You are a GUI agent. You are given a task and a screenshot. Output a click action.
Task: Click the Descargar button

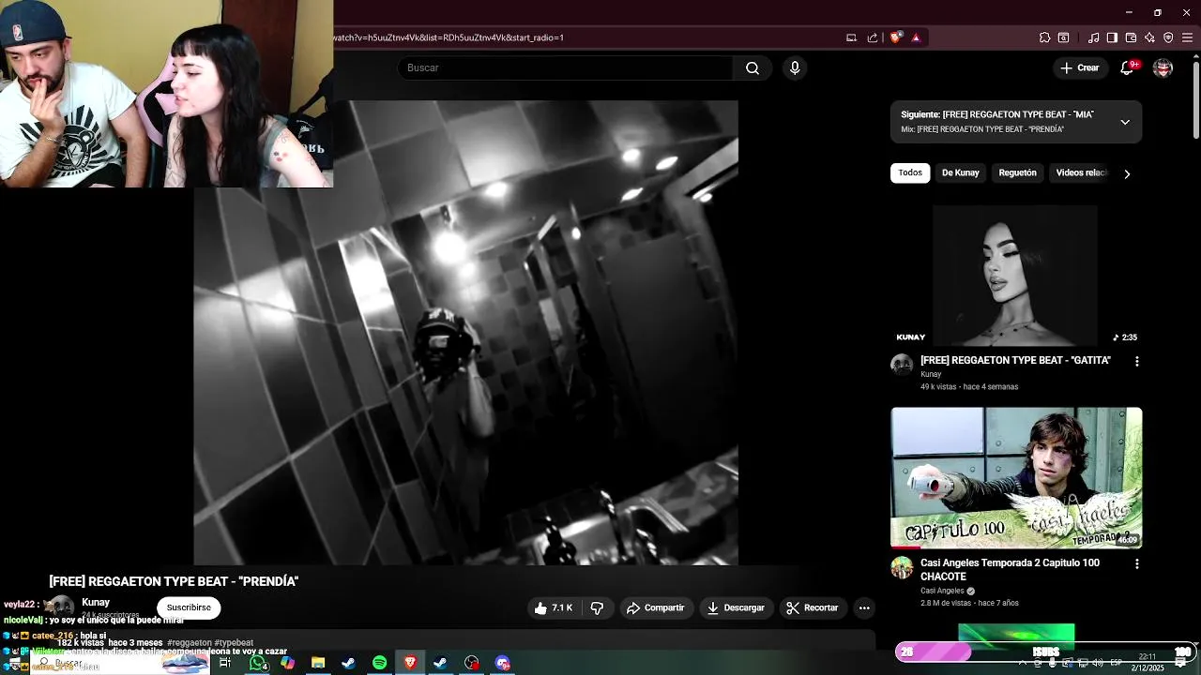coord(736,607)
